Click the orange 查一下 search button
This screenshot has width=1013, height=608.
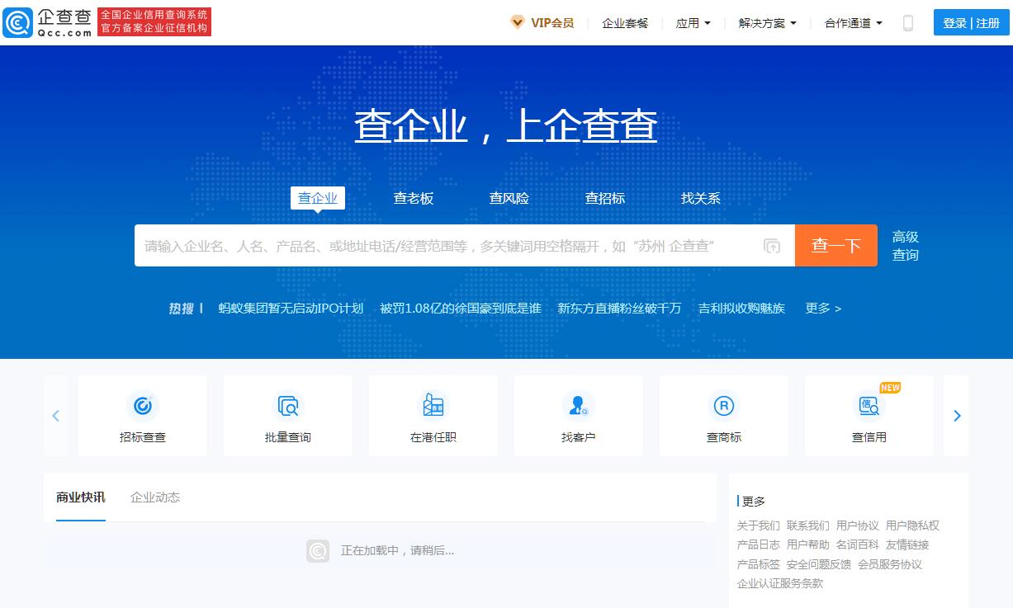835,245
